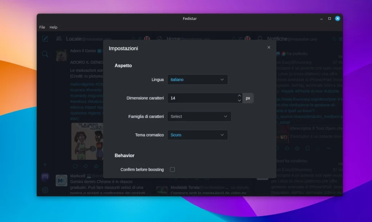The height and width of the screenshot is (222, 372).
Task: Open the settings gear in the sidebar
Action: click(45, 190)
